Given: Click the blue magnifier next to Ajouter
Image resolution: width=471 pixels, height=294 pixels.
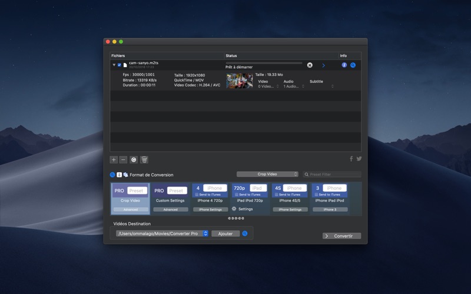Looking at the screenshot, I should (245, 233).
